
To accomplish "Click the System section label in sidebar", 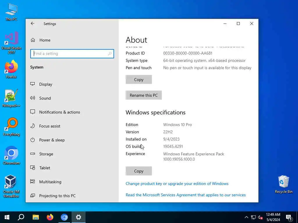I will [37, 67].
